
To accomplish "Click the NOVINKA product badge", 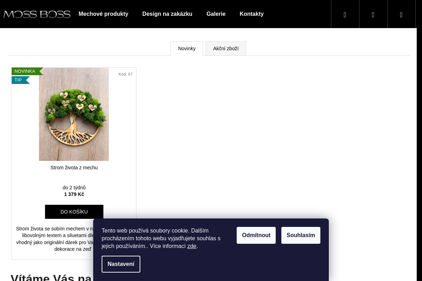I will (x=27, y=71).
